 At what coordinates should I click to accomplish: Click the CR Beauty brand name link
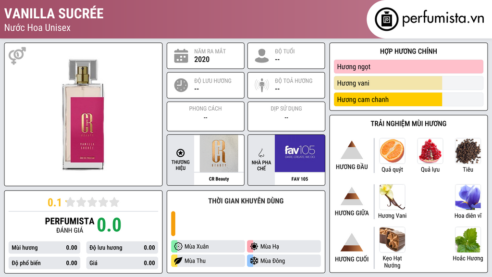(219, 179)
